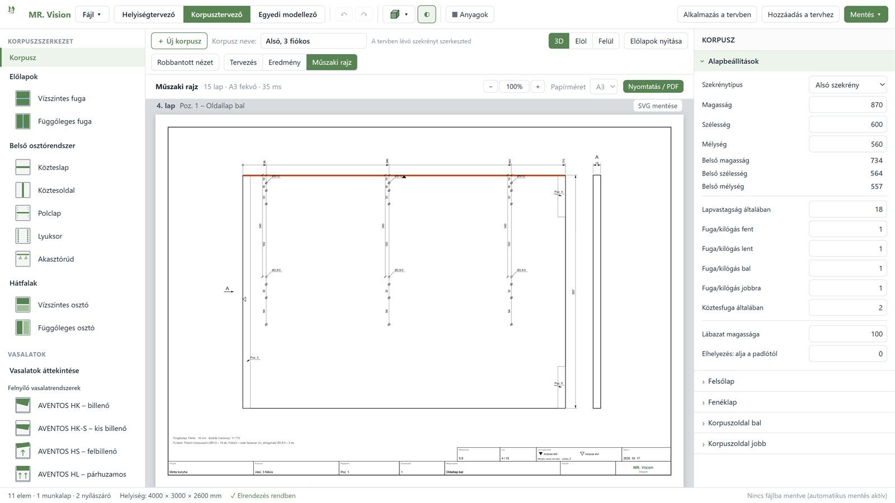Select AVENTOS HL – párhuzamos fitting
This screenshot has height=503, width=895.
coord(73,474)
